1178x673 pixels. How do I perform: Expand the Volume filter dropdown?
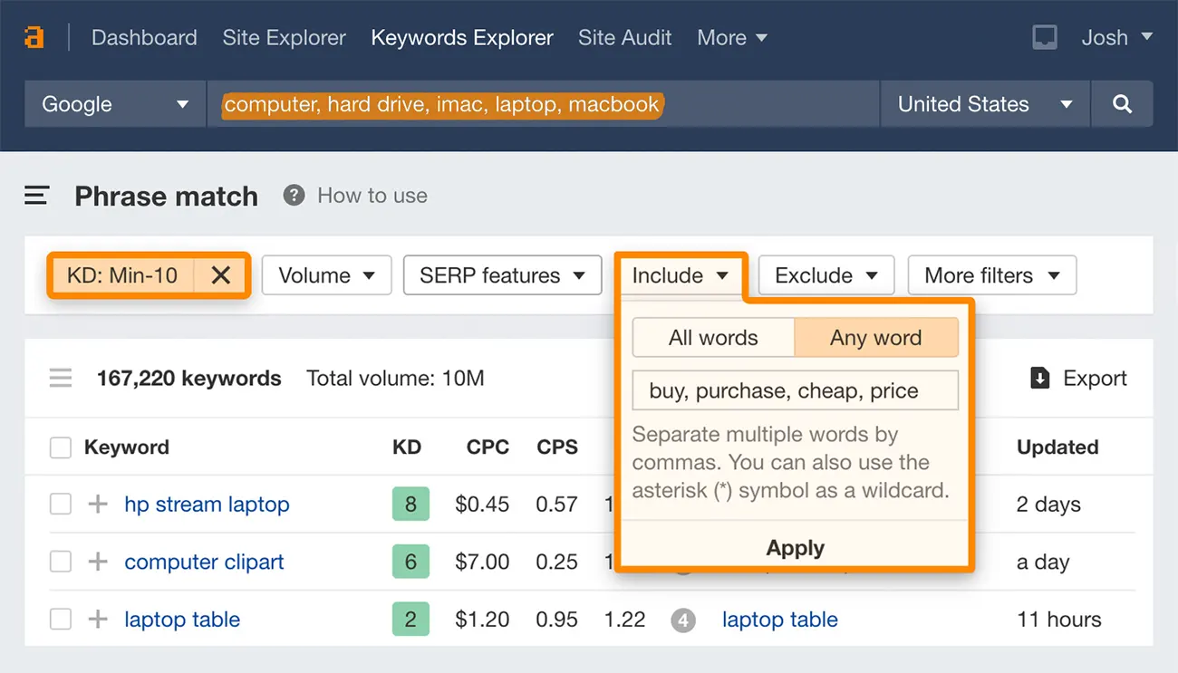(326, 275)
